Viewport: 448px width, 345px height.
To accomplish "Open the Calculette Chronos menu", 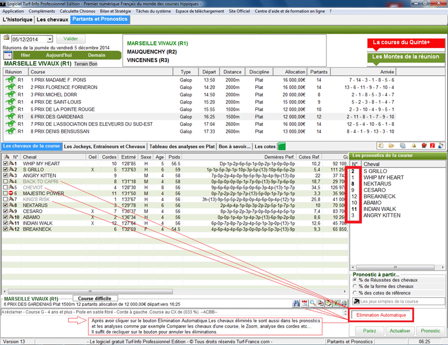I will [x=77, y=11].
